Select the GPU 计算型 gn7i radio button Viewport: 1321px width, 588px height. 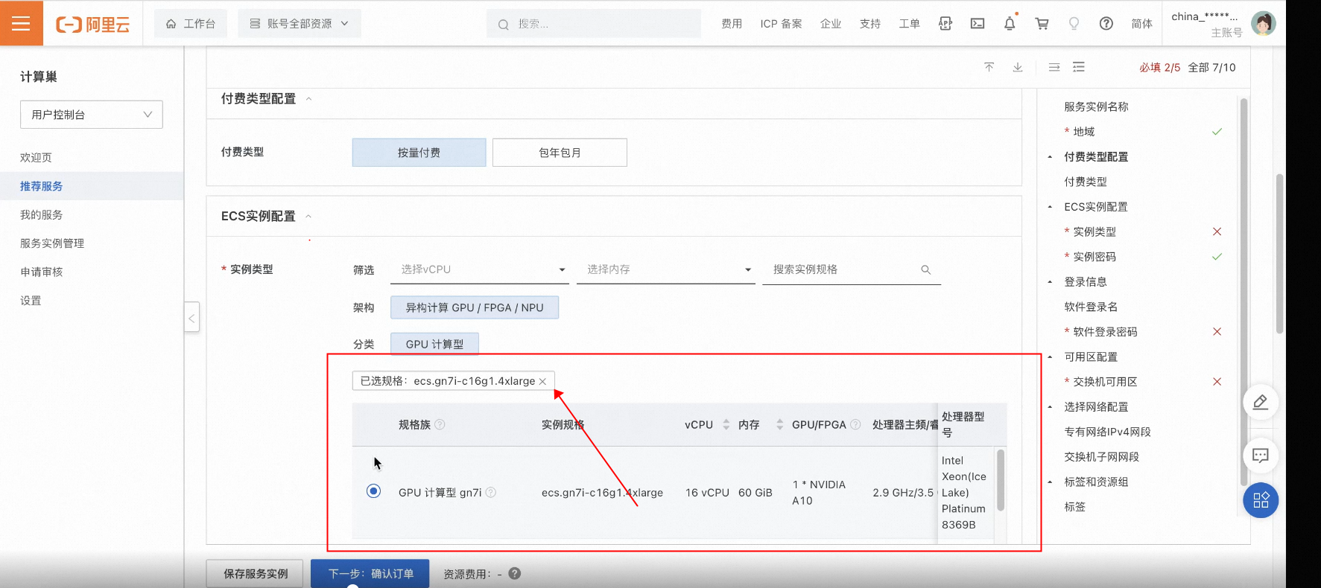pyautogui.click(x=374, y=491)
